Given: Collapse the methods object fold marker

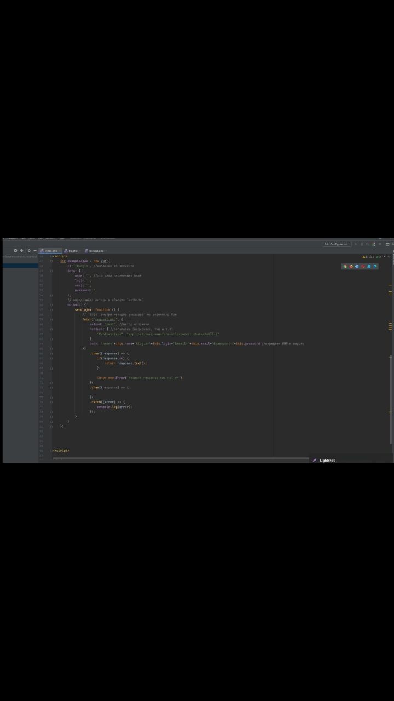Looking at the screenshot, I should [51, 304].
